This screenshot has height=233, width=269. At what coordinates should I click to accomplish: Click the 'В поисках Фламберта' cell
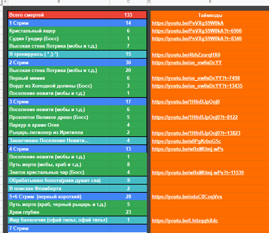pos(59,188)
